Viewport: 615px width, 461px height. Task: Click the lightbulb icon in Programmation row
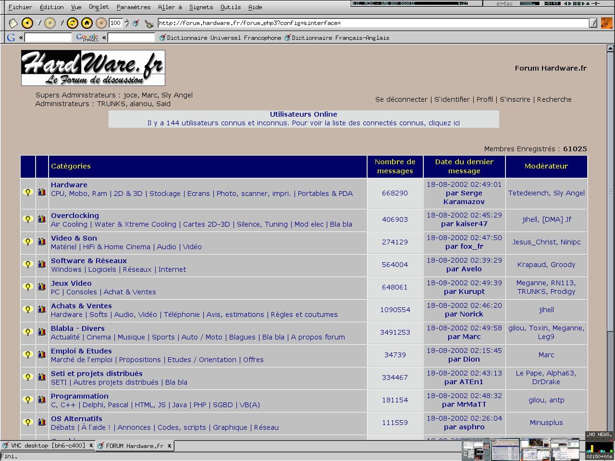click(28, 400)
